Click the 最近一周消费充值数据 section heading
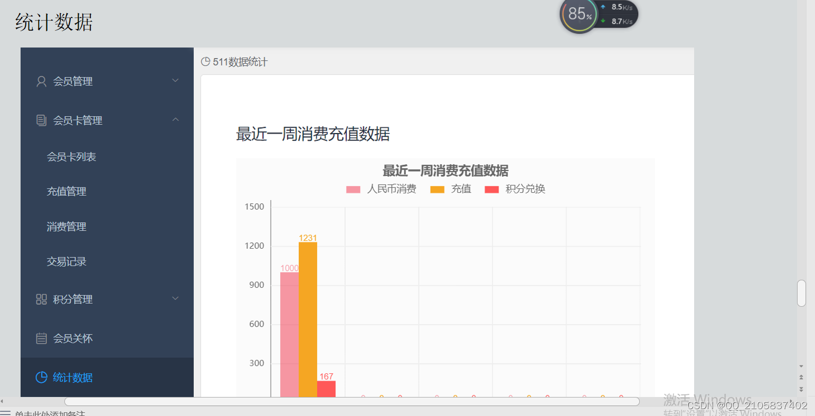 pyautogui.click(x=313, y=134)
